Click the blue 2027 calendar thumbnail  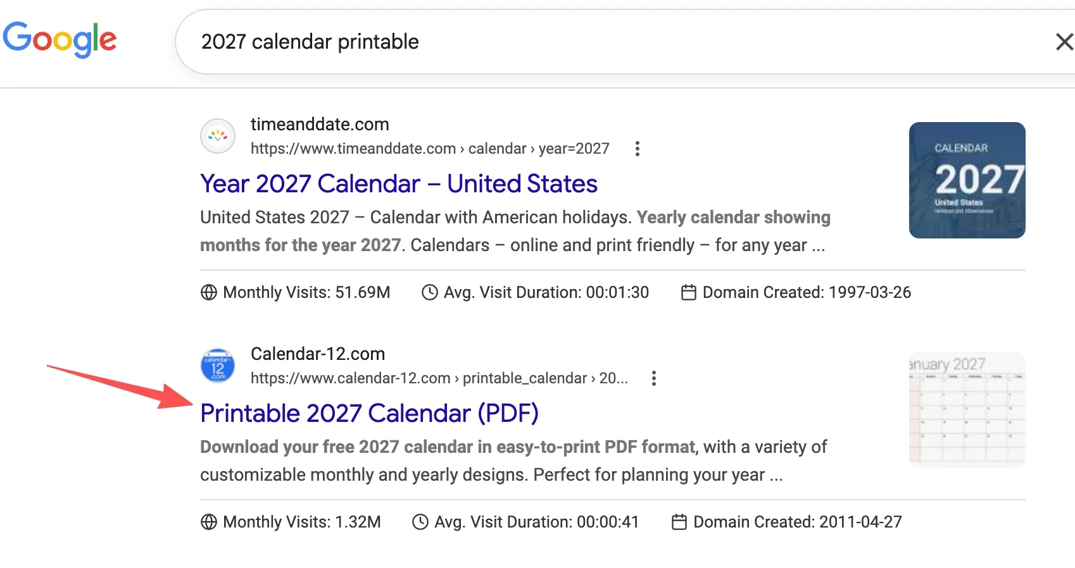967,181
